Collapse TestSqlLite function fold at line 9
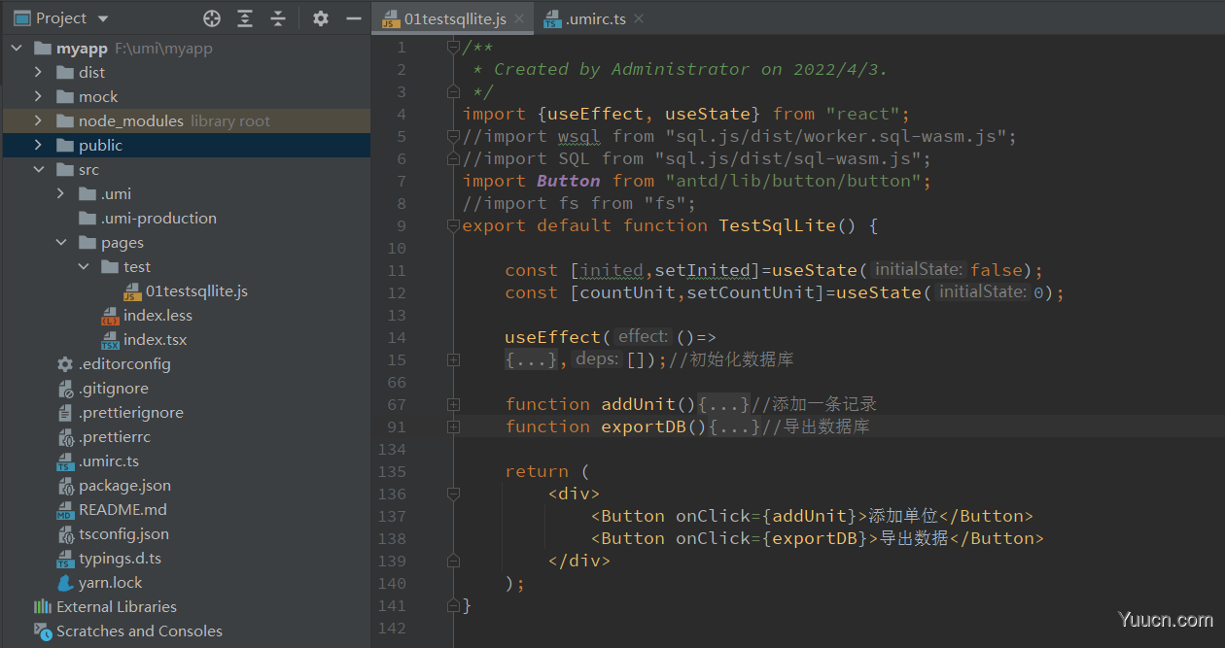This screenshot has width=1225, height=648. click(x=453, y=225)
